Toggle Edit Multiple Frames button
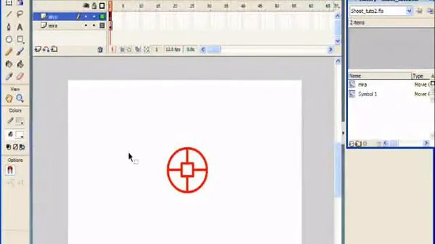 137,49
